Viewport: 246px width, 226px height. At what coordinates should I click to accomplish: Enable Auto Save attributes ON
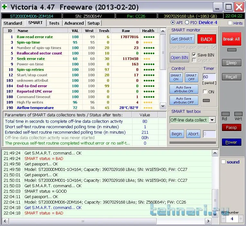[x=184, y=89]
